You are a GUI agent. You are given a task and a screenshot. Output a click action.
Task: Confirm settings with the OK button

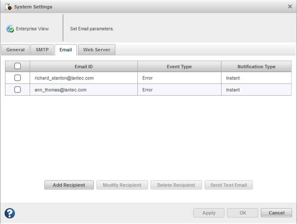click(x=243, y=213)
